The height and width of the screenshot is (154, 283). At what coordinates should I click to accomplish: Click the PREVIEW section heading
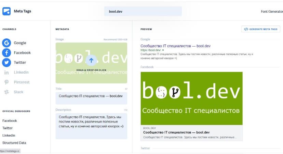pyautogui.click(x=146, y=29)
